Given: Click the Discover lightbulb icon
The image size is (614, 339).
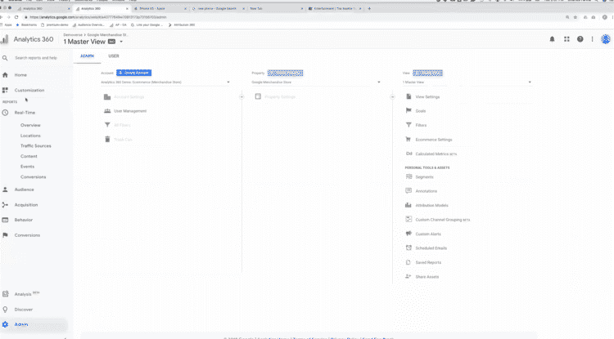Looking at the screenshot, I should point(5,310).
